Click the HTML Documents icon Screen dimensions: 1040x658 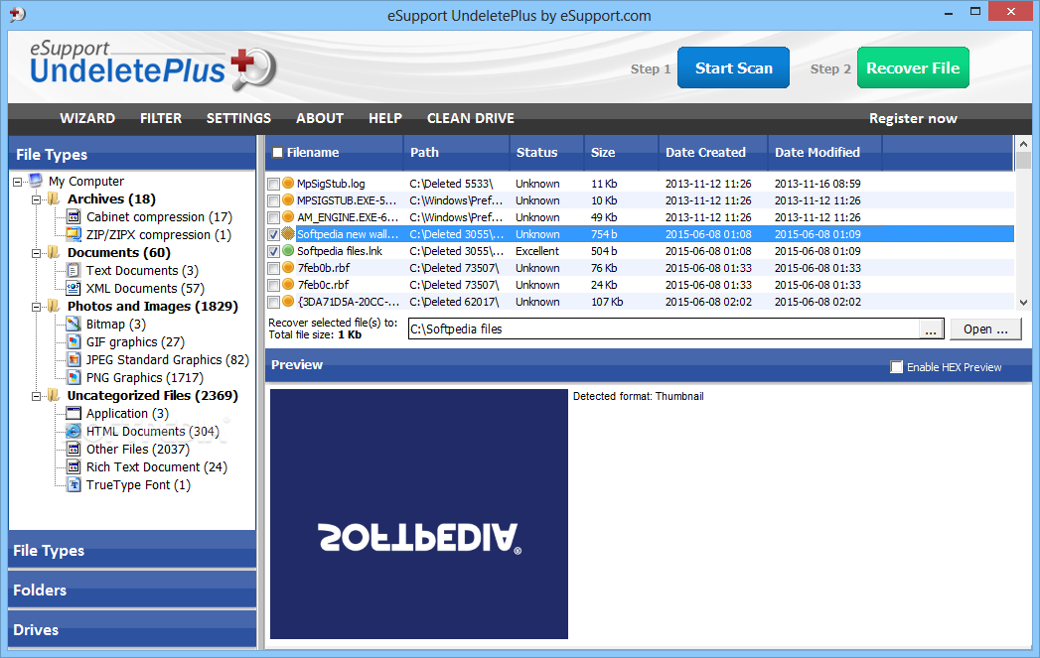pyautogui.click(x=74, y=432)
